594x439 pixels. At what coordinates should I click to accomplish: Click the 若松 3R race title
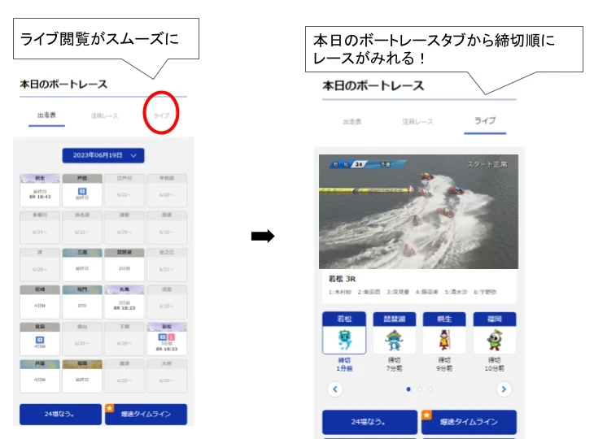coord(342,279)
